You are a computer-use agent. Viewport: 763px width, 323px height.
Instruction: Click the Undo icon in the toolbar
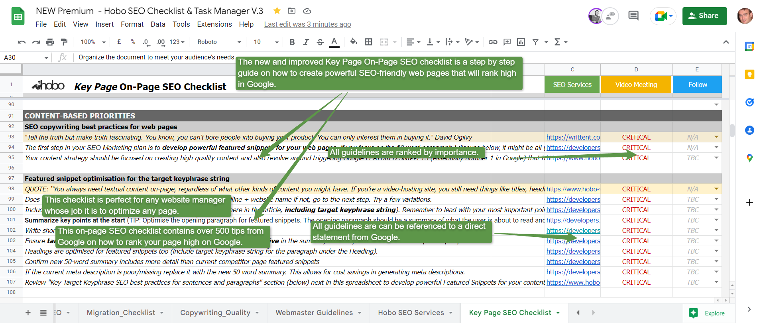click(22, 42)
